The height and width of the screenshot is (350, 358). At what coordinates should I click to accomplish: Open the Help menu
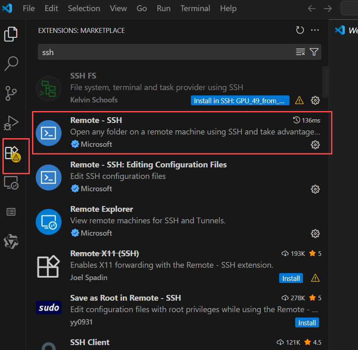pyautogui.click(x=228, y=9)
